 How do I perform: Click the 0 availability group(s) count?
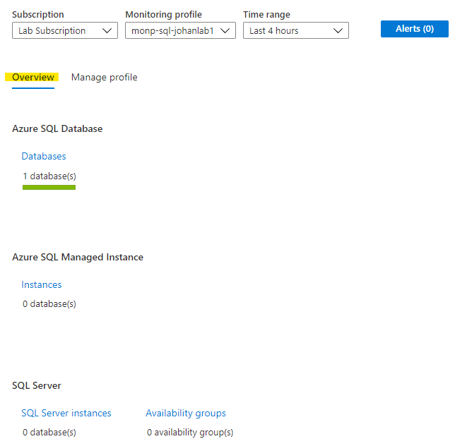click(190, 432)
